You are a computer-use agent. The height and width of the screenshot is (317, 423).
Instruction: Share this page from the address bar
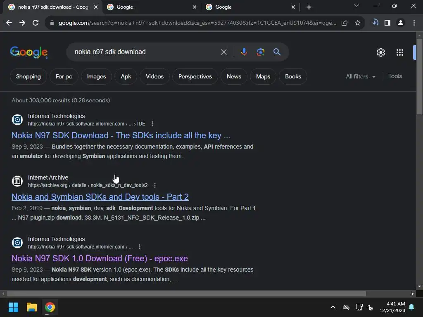tap(345, 23)
